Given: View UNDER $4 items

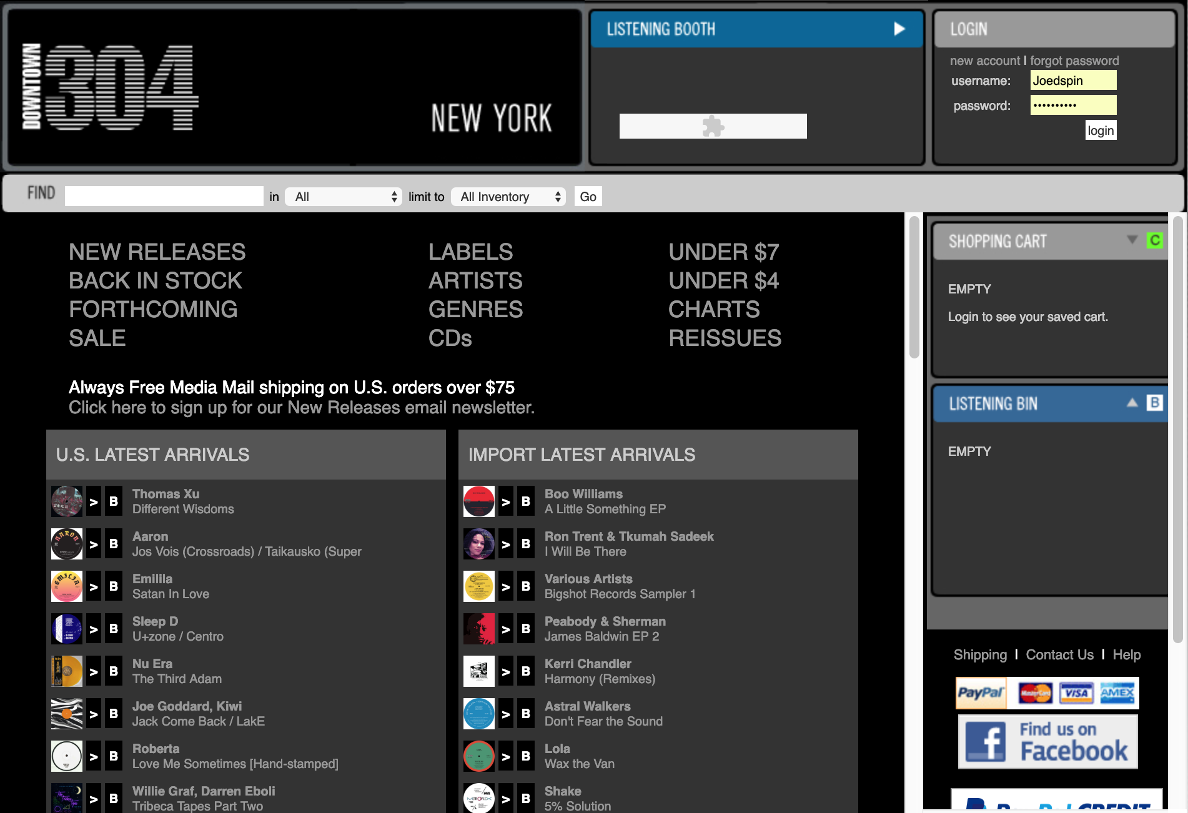Looking at the screenshot, I should tap(724, 281).
